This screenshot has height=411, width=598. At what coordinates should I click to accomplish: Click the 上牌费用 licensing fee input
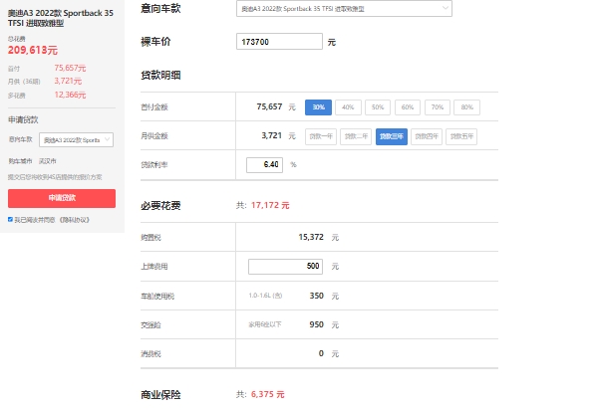285,267
